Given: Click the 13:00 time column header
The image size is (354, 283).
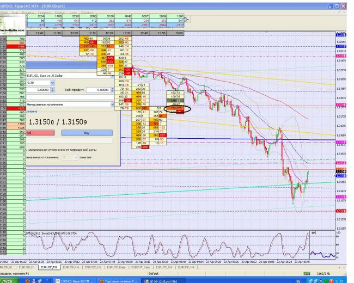Looking at the screenshot, I should pos(175,33).
